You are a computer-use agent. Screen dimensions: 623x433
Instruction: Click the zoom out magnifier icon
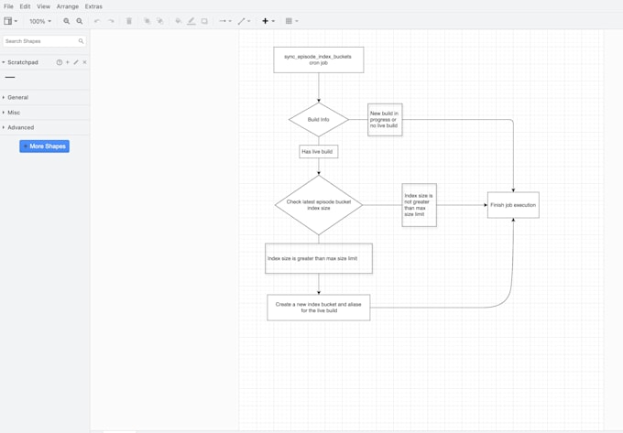pyautogui.click(x=80, y=21)
